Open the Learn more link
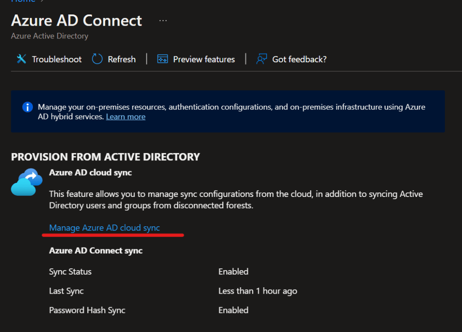Viewport: 462px width, 332px height. (126, 117)
